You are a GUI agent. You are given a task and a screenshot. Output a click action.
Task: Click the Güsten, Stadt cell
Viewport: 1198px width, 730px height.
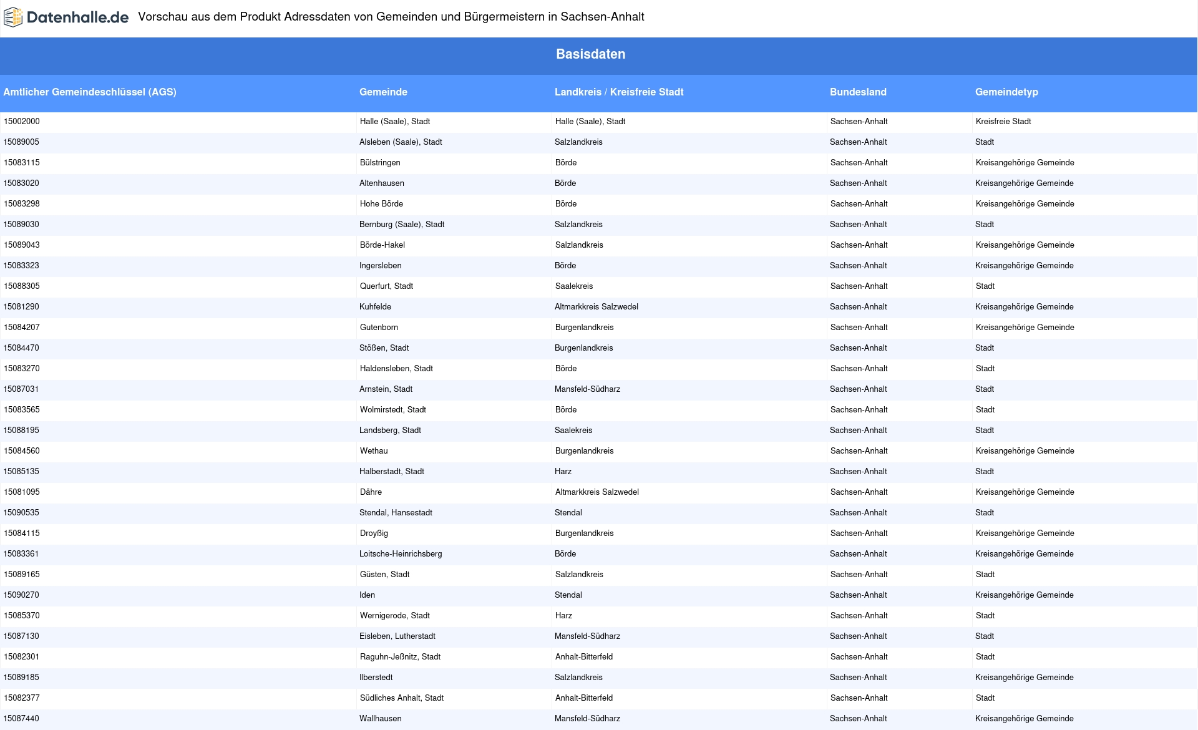385,575
